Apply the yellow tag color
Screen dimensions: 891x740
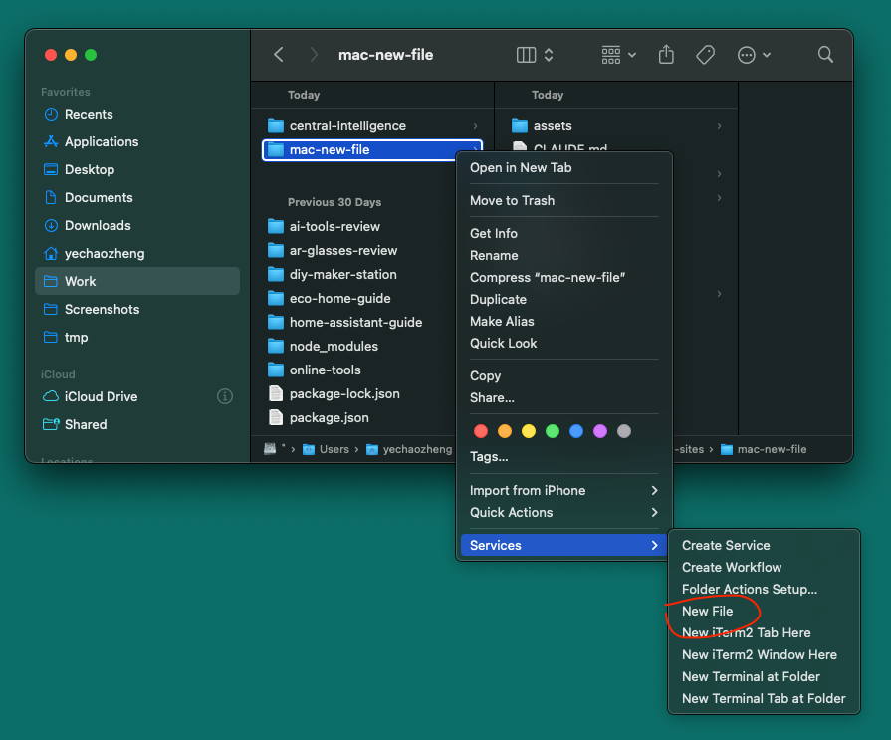(x=529, y=431)
